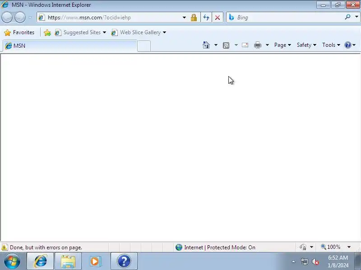
Task: Open the Tools menu
Action: click(331, 45)
